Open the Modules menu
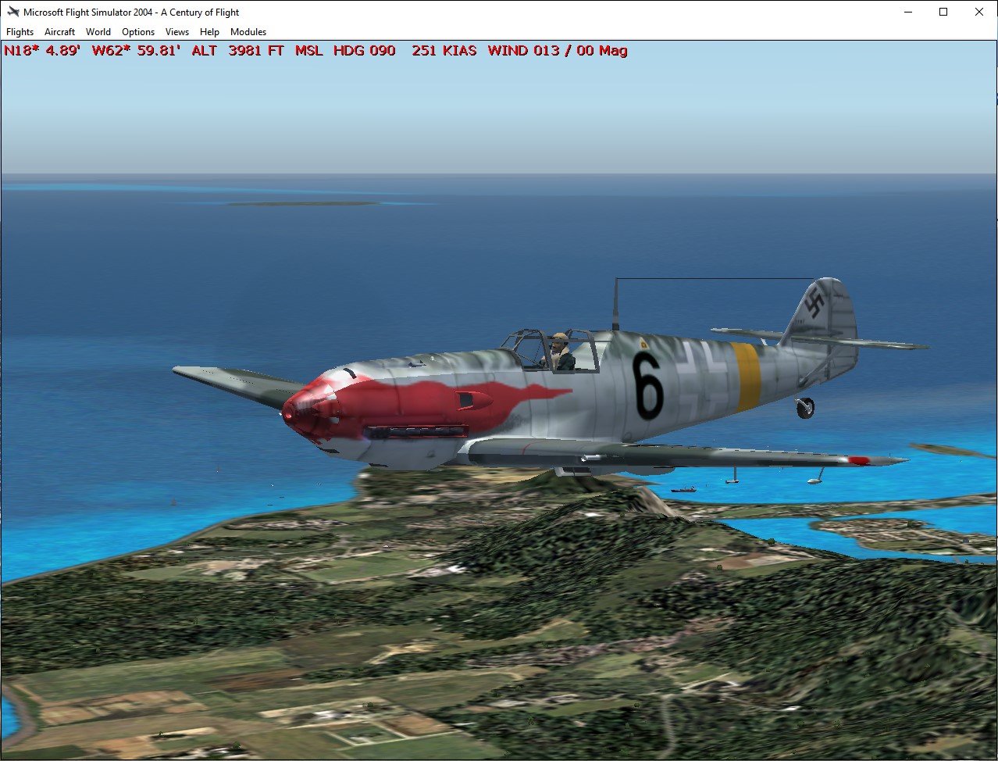 click(x=248, y=32)
